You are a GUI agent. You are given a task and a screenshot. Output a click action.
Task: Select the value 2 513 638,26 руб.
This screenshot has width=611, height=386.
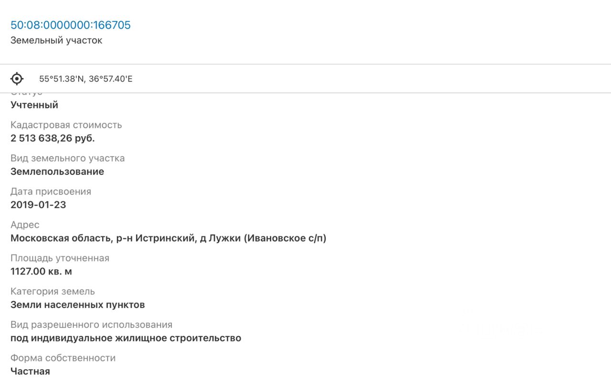tap(53, 138)
